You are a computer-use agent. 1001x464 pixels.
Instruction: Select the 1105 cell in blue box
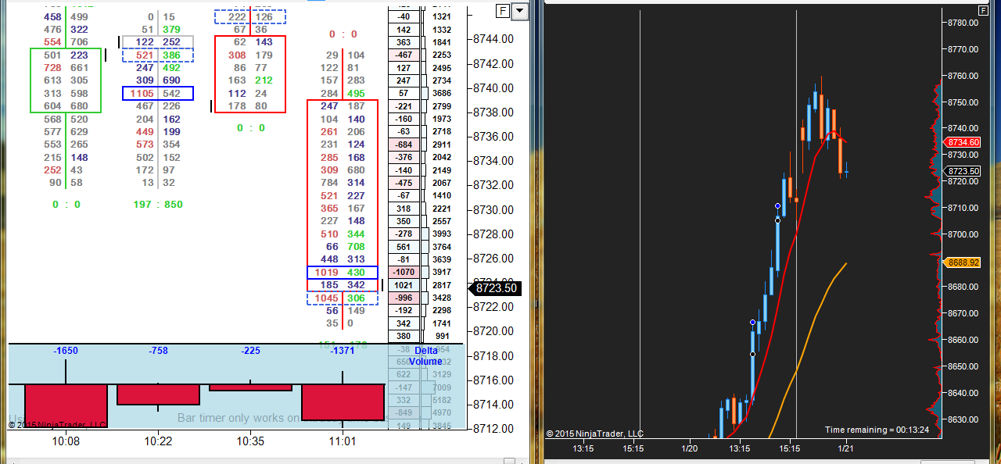(x=141, y=93)
